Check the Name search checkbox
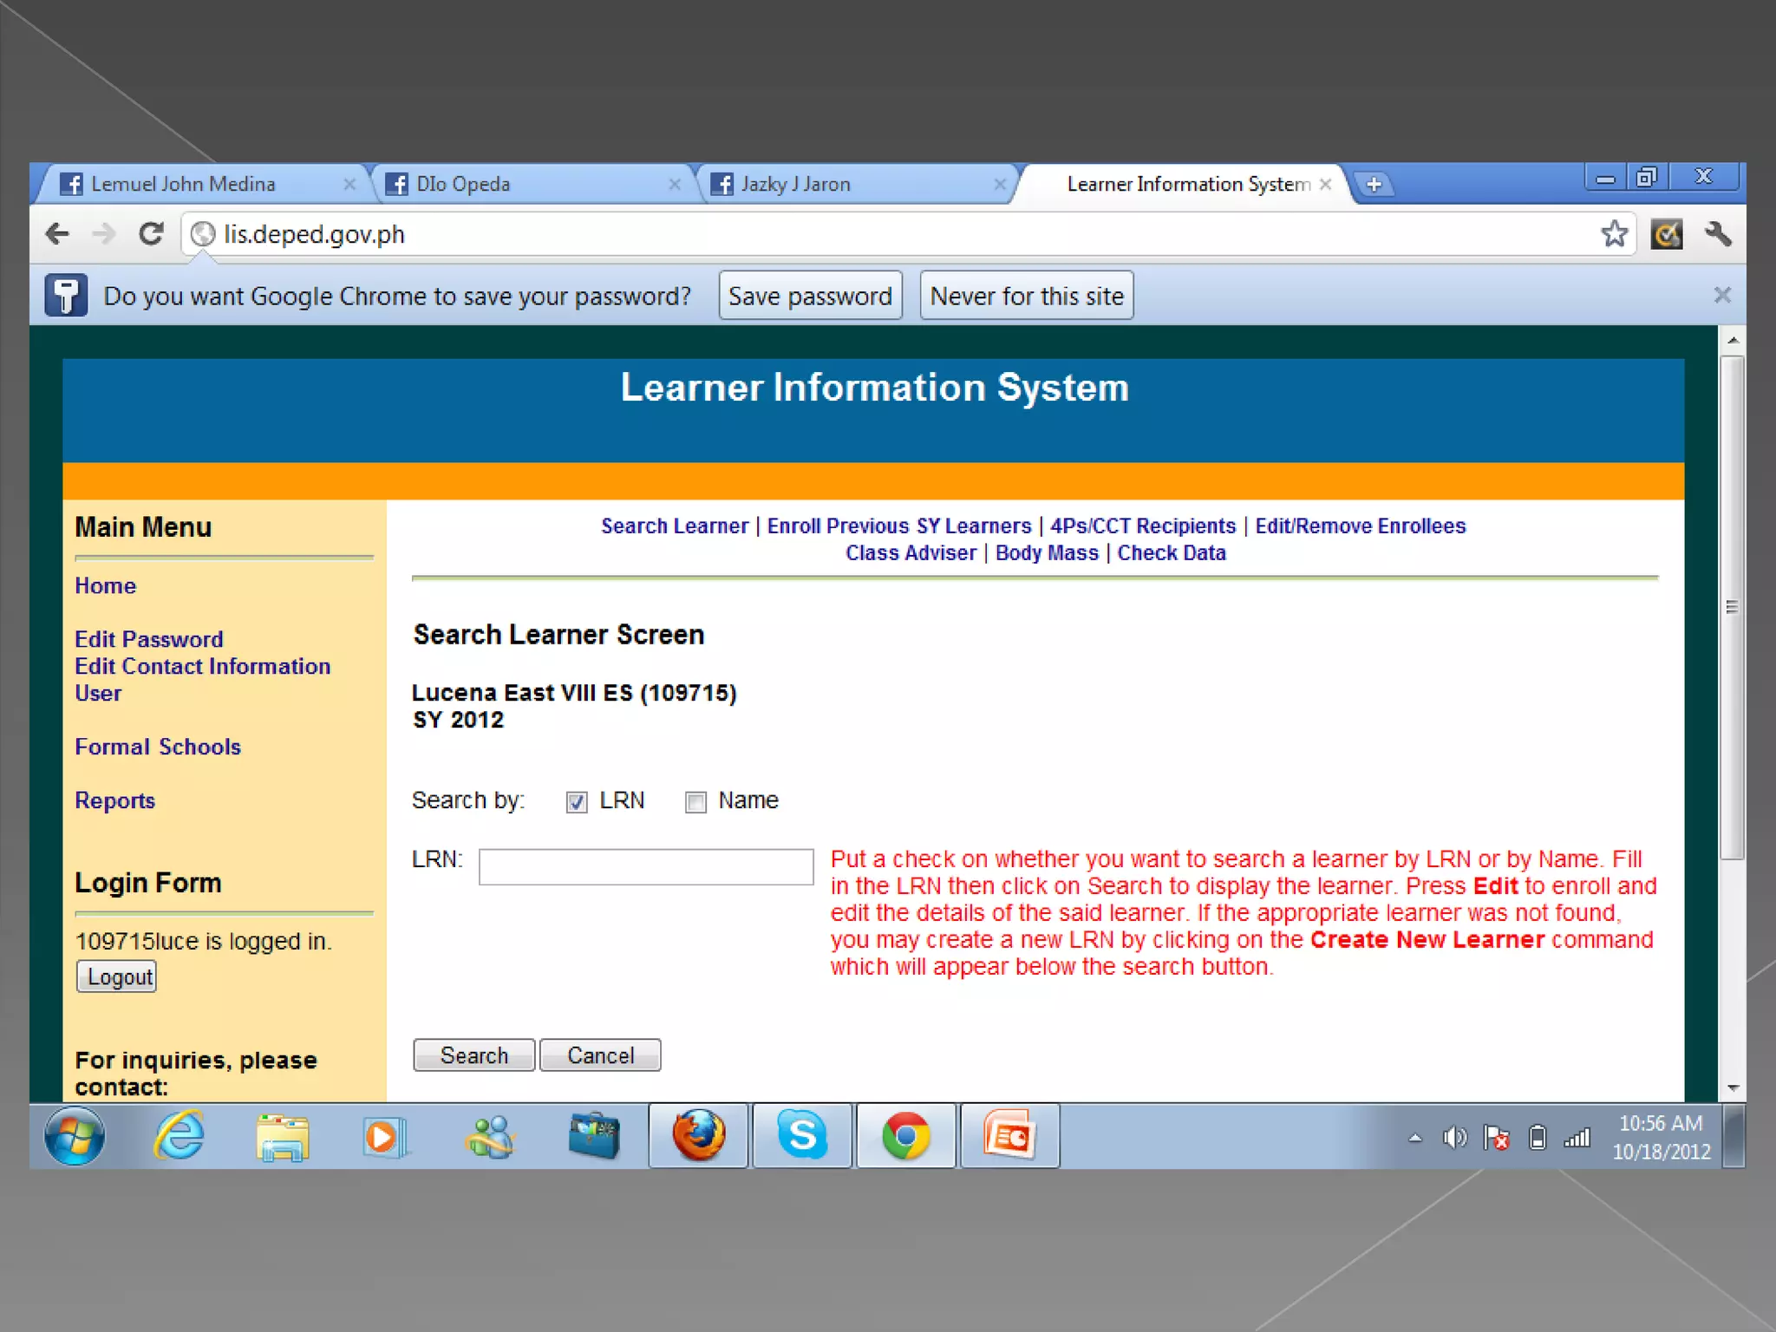1776x1332 pixels. click(695, 802)
